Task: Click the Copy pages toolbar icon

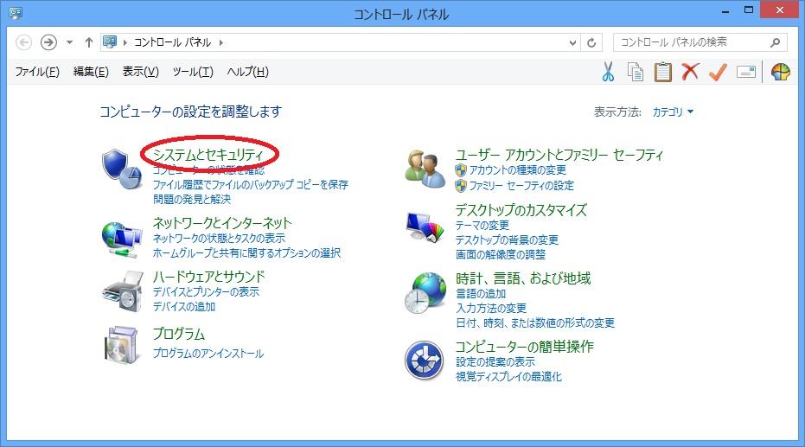Action: [635, 72]
